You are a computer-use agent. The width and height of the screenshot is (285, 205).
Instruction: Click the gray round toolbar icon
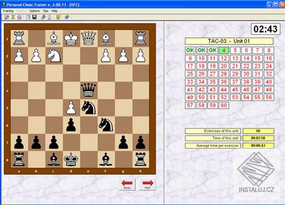[50, 17]
